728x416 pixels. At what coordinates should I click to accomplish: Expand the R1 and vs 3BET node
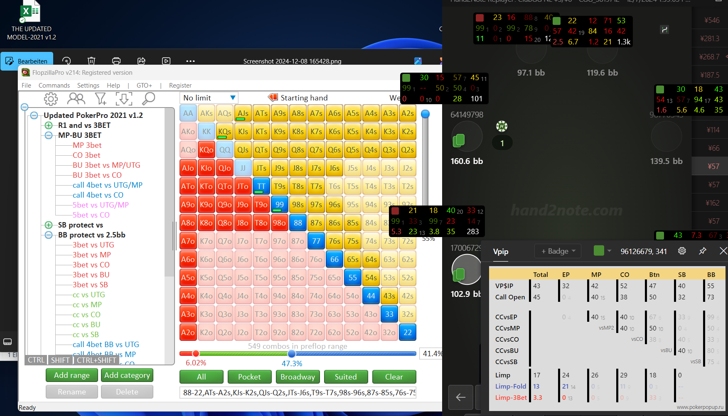[x=49, y=125]
